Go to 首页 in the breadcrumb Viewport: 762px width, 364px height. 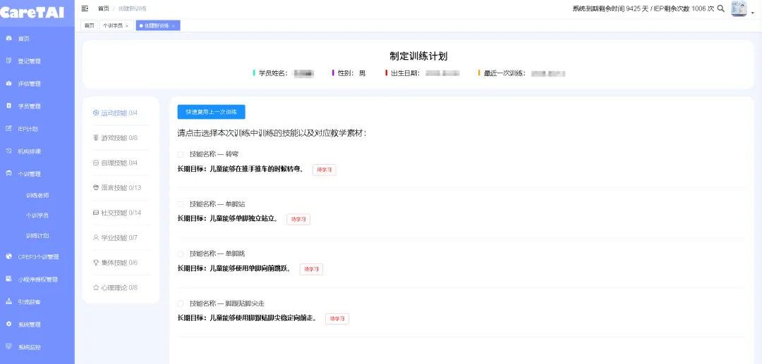click(x=104, y=8)
